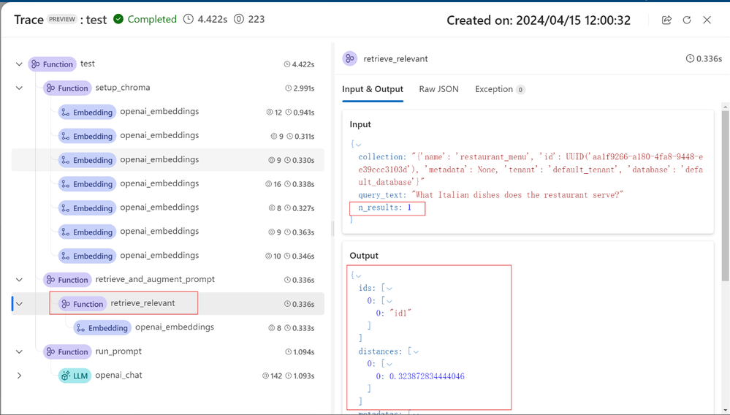Click the Exception count badge 0
Image resolution: width=730 pixels, height=415 pixels.
[x=520, y=89]
